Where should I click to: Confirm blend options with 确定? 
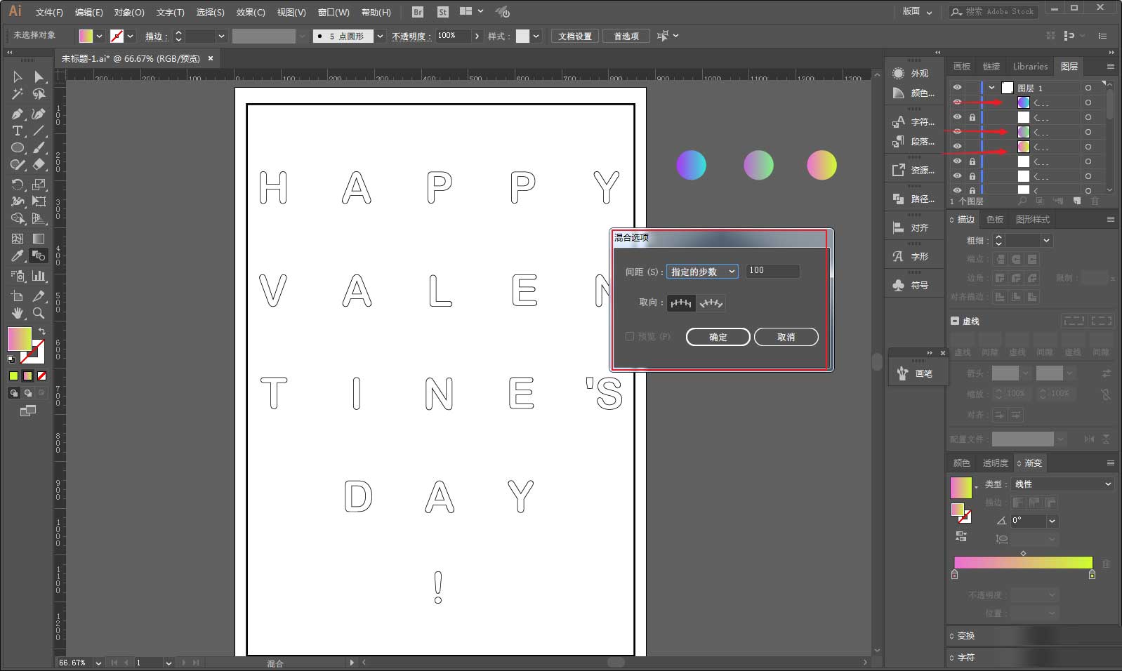coord(718,337)
